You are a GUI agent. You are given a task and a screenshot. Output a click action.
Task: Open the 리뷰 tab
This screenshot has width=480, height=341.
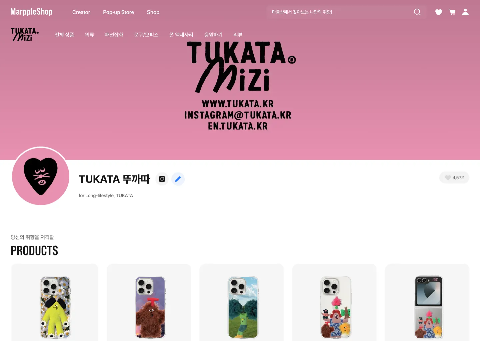[238, 35]
